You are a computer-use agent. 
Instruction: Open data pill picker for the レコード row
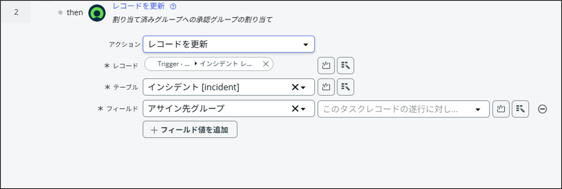(345, 65)
